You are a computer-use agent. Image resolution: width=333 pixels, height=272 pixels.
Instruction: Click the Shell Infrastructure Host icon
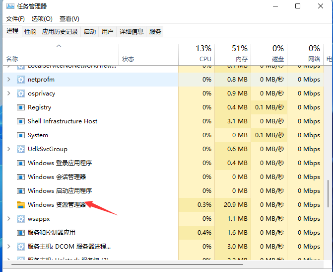tap(21, 121)
